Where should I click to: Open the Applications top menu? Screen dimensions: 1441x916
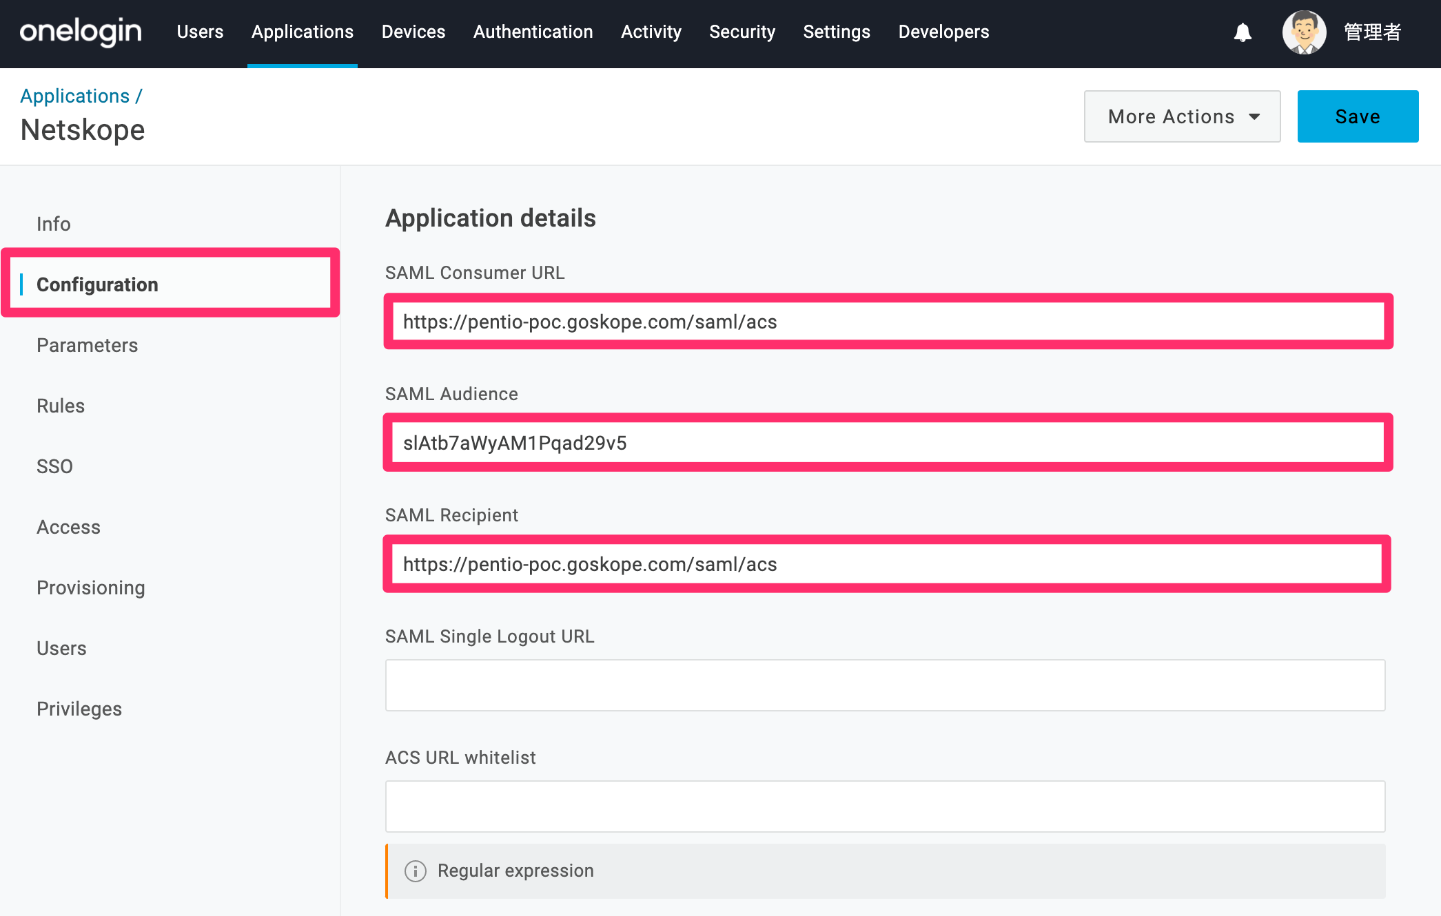pos(302,32)
